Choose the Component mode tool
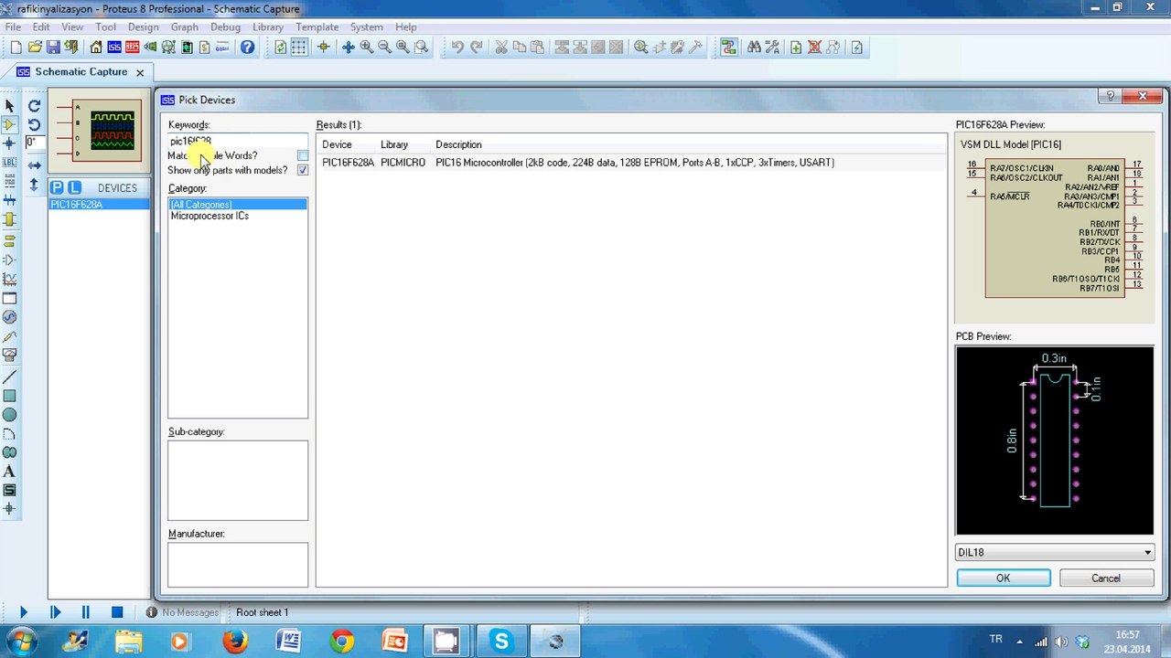Viewport: 1171px width, 658px height. [10, 124]
